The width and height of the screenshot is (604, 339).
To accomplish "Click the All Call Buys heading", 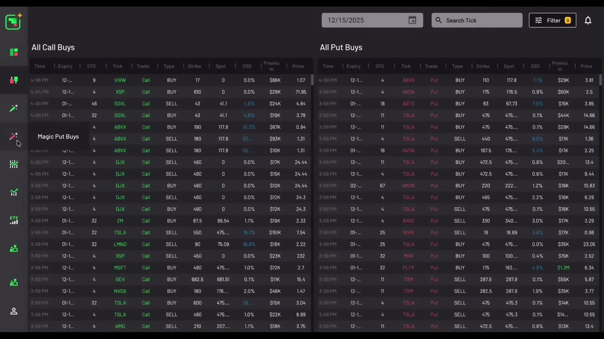I will coord(53,48).
